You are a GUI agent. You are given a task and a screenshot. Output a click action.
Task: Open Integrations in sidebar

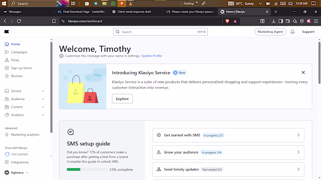click(x=17, y=162)
